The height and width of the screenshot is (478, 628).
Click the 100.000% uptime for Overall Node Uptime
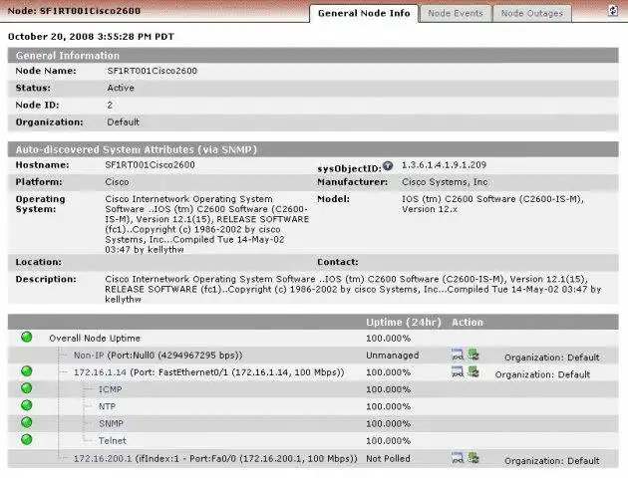tap(388, 339)
